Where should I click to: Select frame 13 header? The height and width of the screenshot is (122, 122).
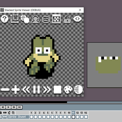82,113
